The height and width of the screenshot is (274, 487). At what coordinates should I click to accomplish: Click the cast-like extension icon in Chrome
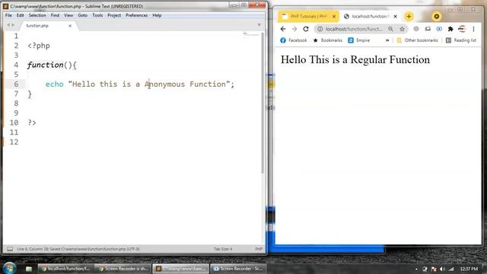pyautogui.click(x=428, y=29)
